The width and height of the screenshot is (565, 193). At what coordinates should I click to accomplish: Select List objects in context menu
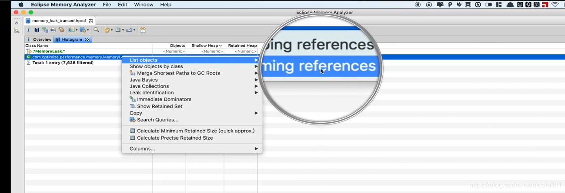(x=192, y=60)
